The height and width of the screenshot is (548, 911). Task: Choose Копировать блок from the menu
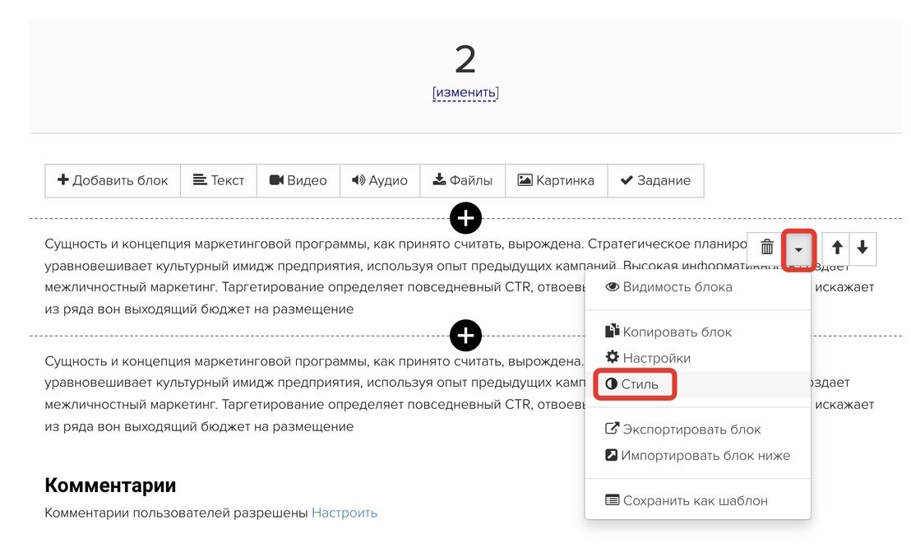(x=698, y=332)
